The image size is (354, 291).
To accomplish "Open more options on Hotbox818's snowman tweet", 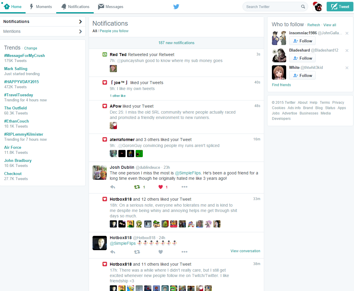I will (184, 252).
